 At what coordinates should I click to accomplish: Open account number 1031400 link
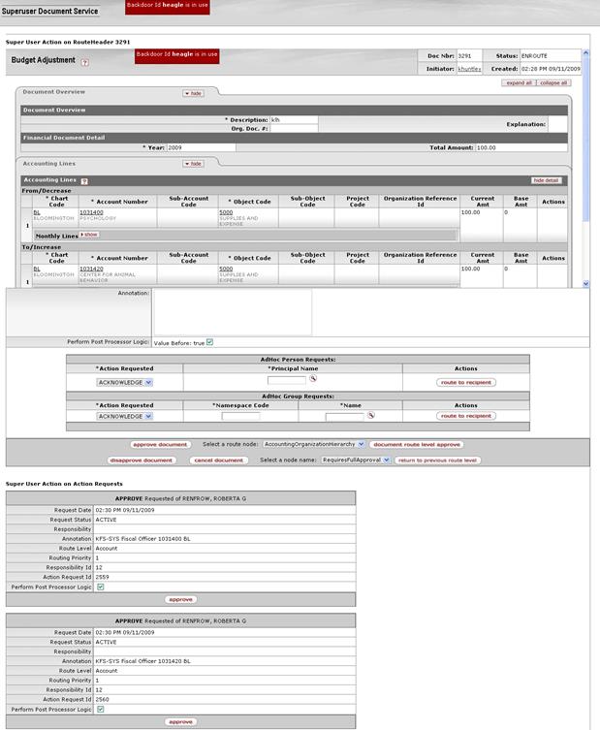91,212
